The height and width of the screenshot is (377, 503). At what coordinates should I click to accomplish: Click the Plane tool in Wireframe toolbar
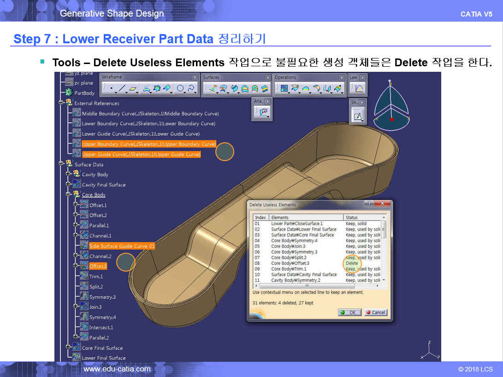click(133, 88)
